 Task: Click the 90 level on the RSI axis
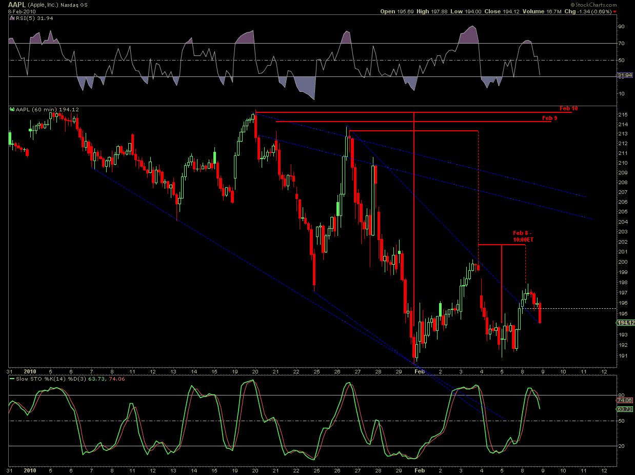pos(621,27)
